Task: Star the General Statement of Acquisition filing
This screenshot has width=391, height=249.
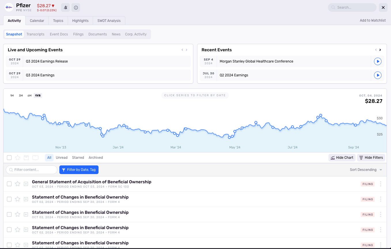Action: point(18,184)
